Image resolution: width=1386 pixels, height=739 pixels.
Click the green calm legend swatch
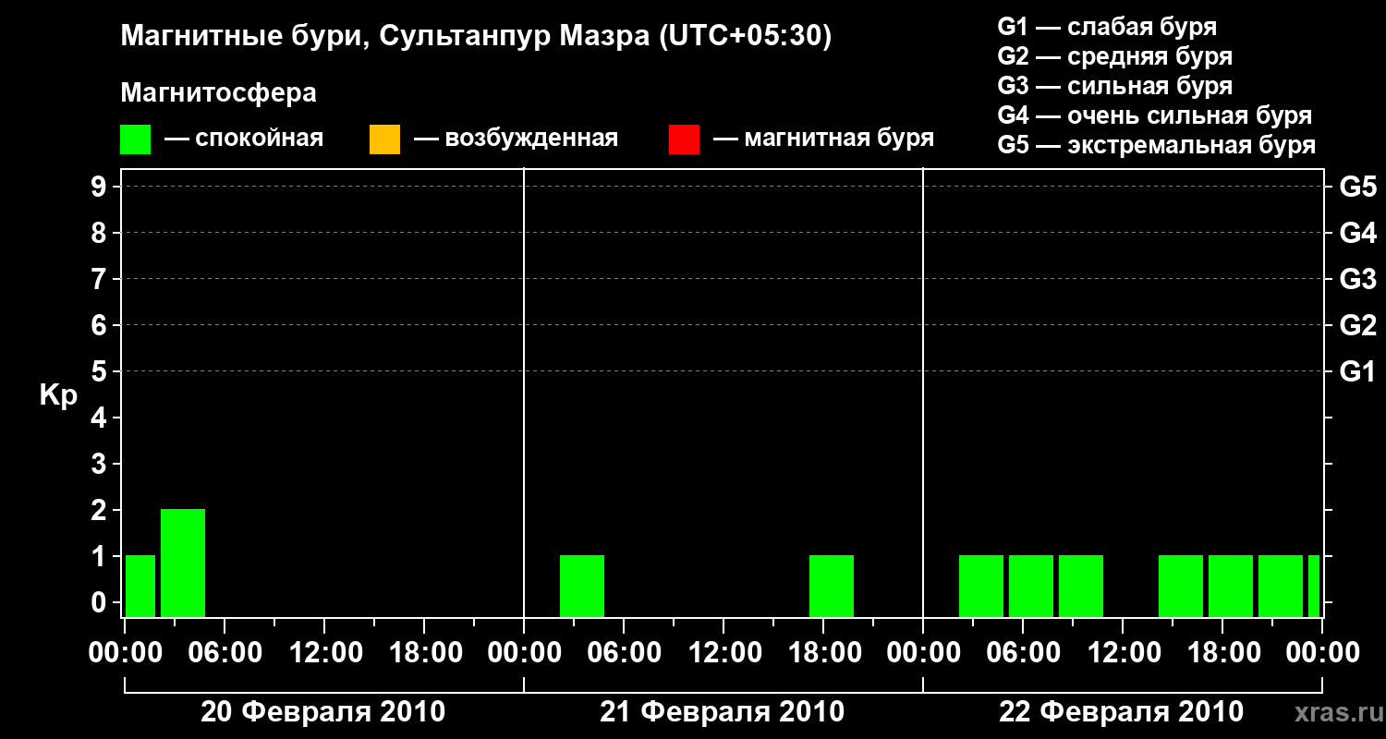pos(135,139)
